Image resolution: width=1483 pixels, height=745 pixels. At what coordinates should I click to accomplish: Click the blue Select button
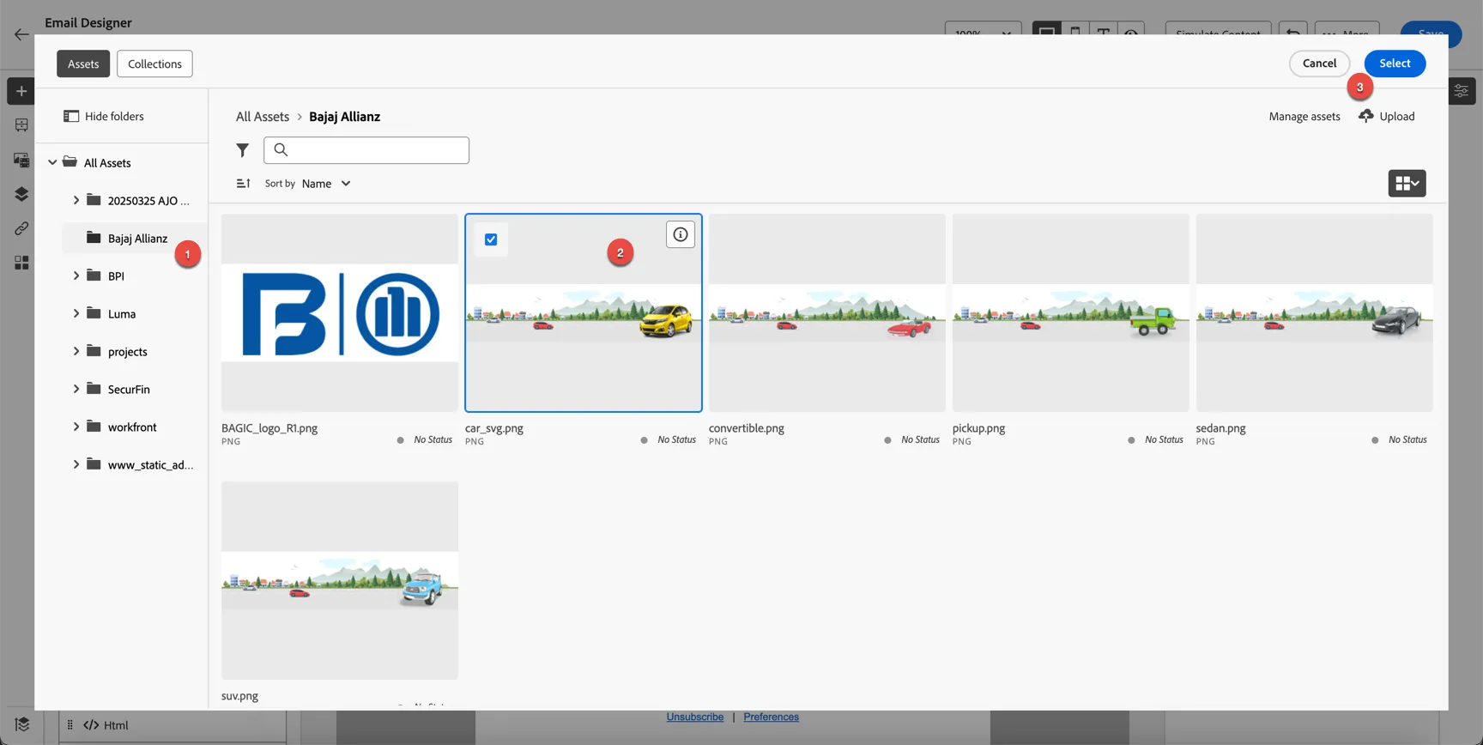[1395, 64]
